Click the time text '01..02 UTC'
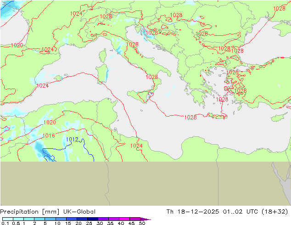 pos(241,211)
